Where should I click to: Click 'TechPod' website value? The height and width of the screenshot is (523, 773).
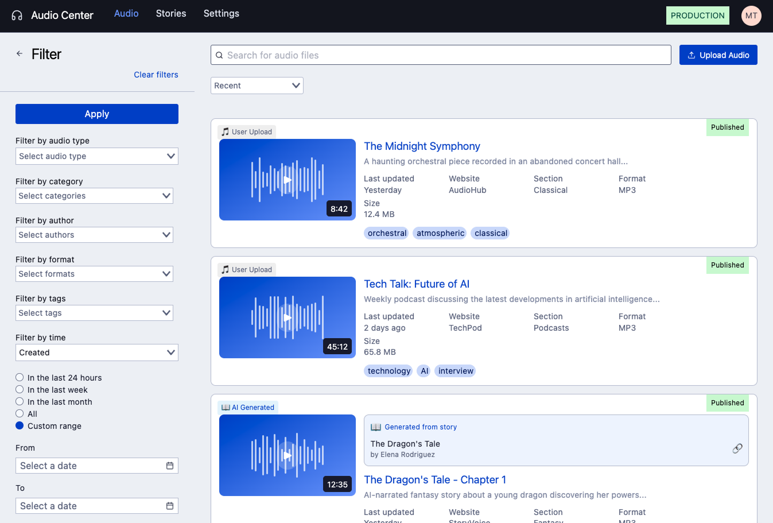coord(465,328)
